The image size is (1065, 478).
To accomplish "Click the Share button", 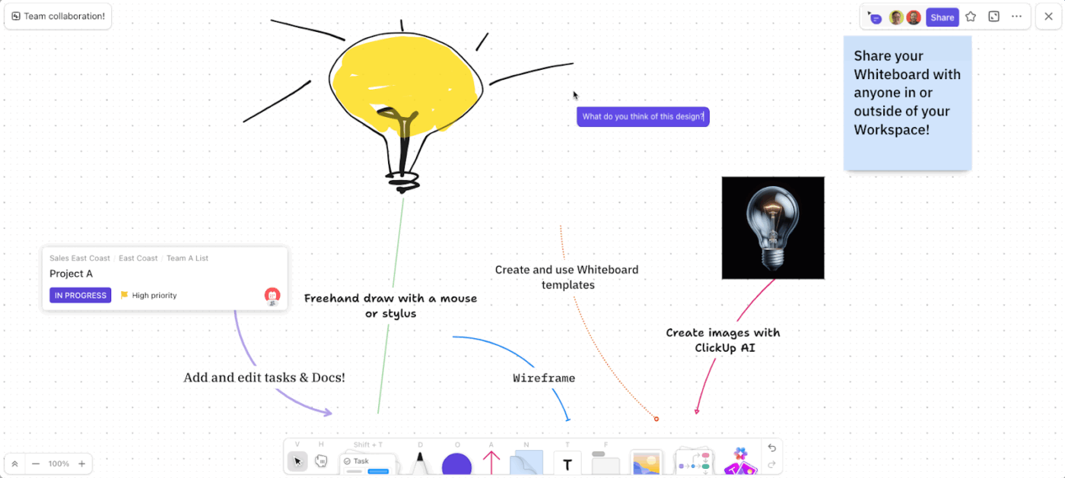I will tap(943, 16).
